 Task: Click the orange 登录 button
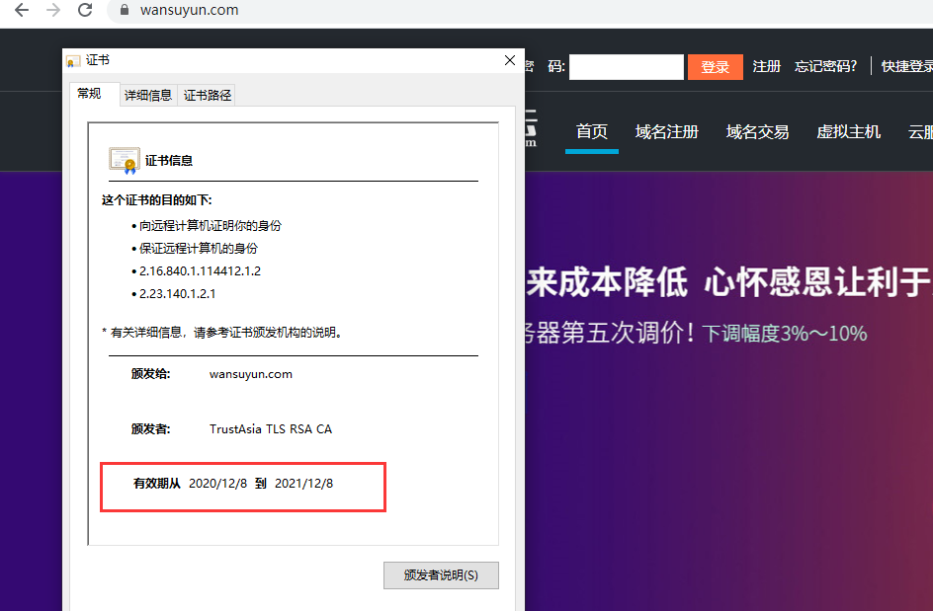[716, 66]
